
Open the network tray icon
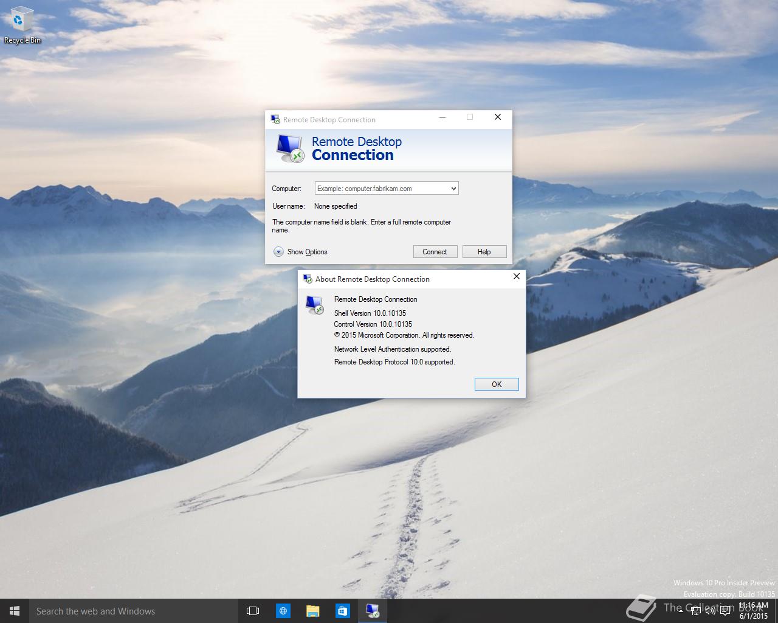(x=696, y=611)
